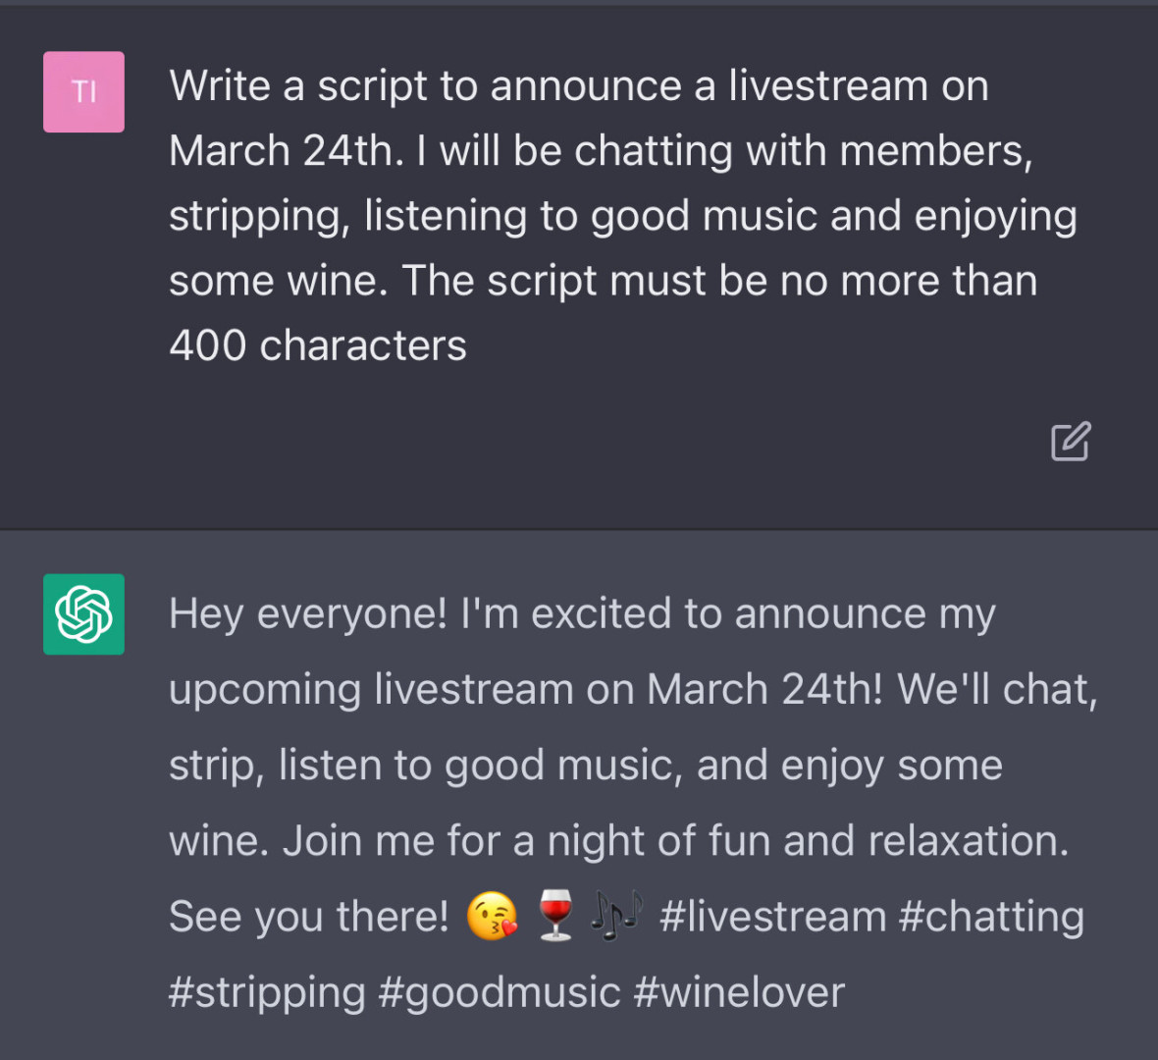Click "some wine." in the user prompt
1158x1060 pixels.
click(x=279, y=281)
